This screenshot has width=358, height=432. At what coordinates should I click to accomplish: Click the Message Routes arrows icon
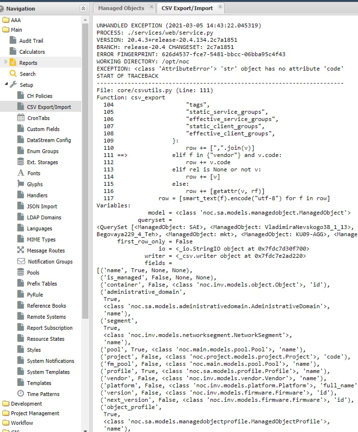[21, 250]
